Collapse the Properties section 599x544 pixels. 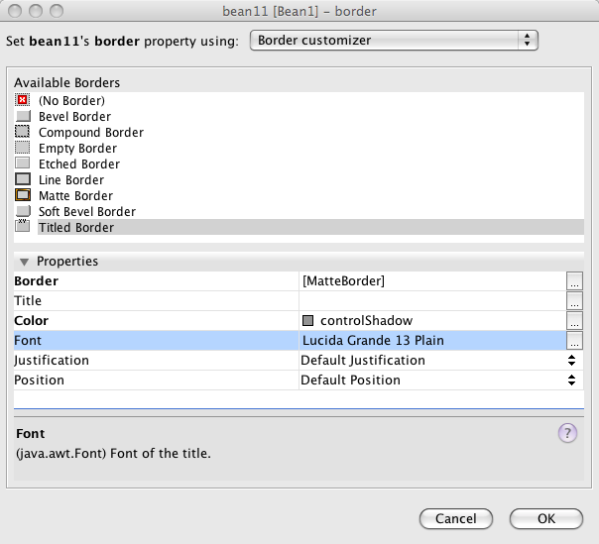pos(23,262)
